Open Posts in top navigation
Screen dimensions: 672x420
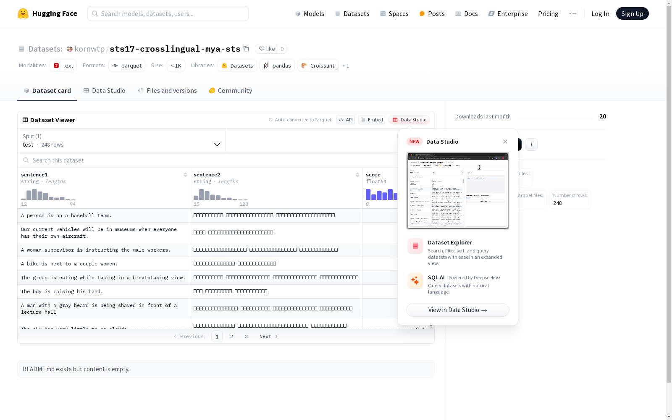tap(432, 13)
